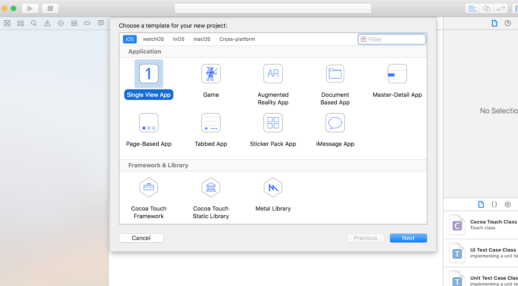Image resolution: width=518 pixels, height=286 pixels.
Task: Show the file template library icon
Action: [481, 204]
